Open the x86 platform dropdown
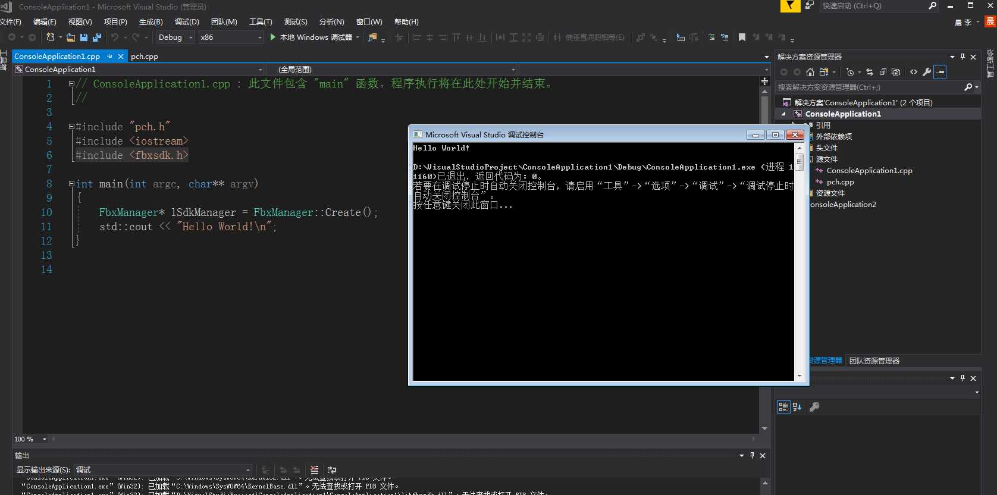Viewport: 997px width, 495px height. click(x=231, y=37)
